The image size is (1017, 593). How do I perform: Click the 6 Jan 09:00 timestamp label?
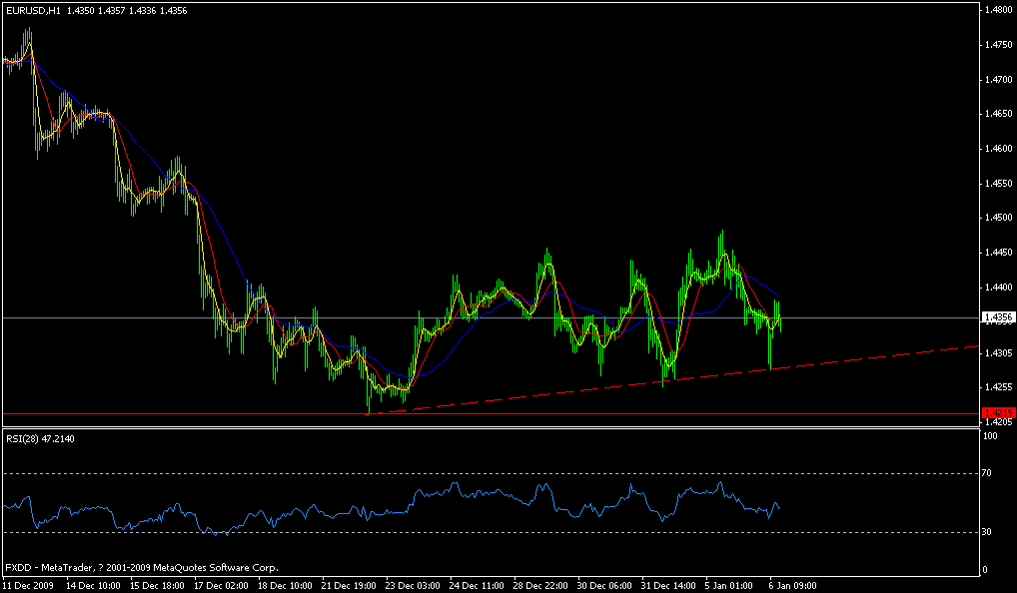790,583
